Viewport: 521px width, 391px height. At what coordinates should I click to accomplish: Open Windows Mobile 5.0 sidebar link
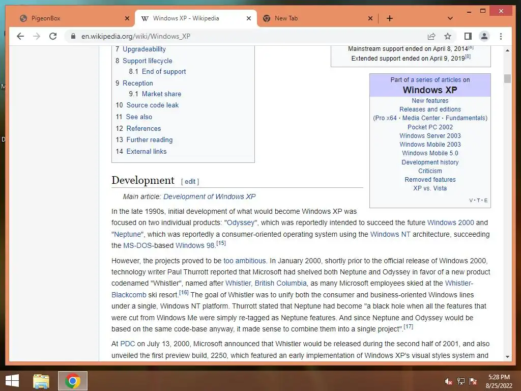[x=430, y=153]
